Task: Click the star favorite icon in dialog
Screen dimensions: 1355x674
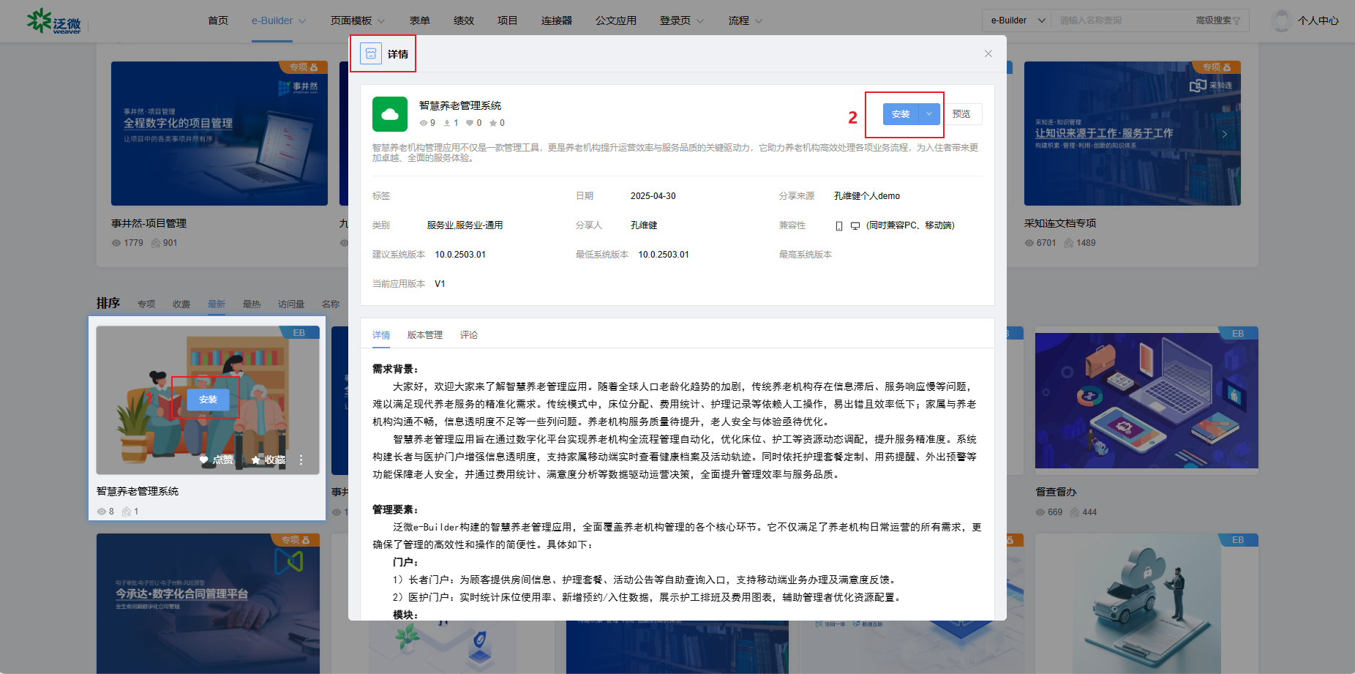Action: coord(493,123)
